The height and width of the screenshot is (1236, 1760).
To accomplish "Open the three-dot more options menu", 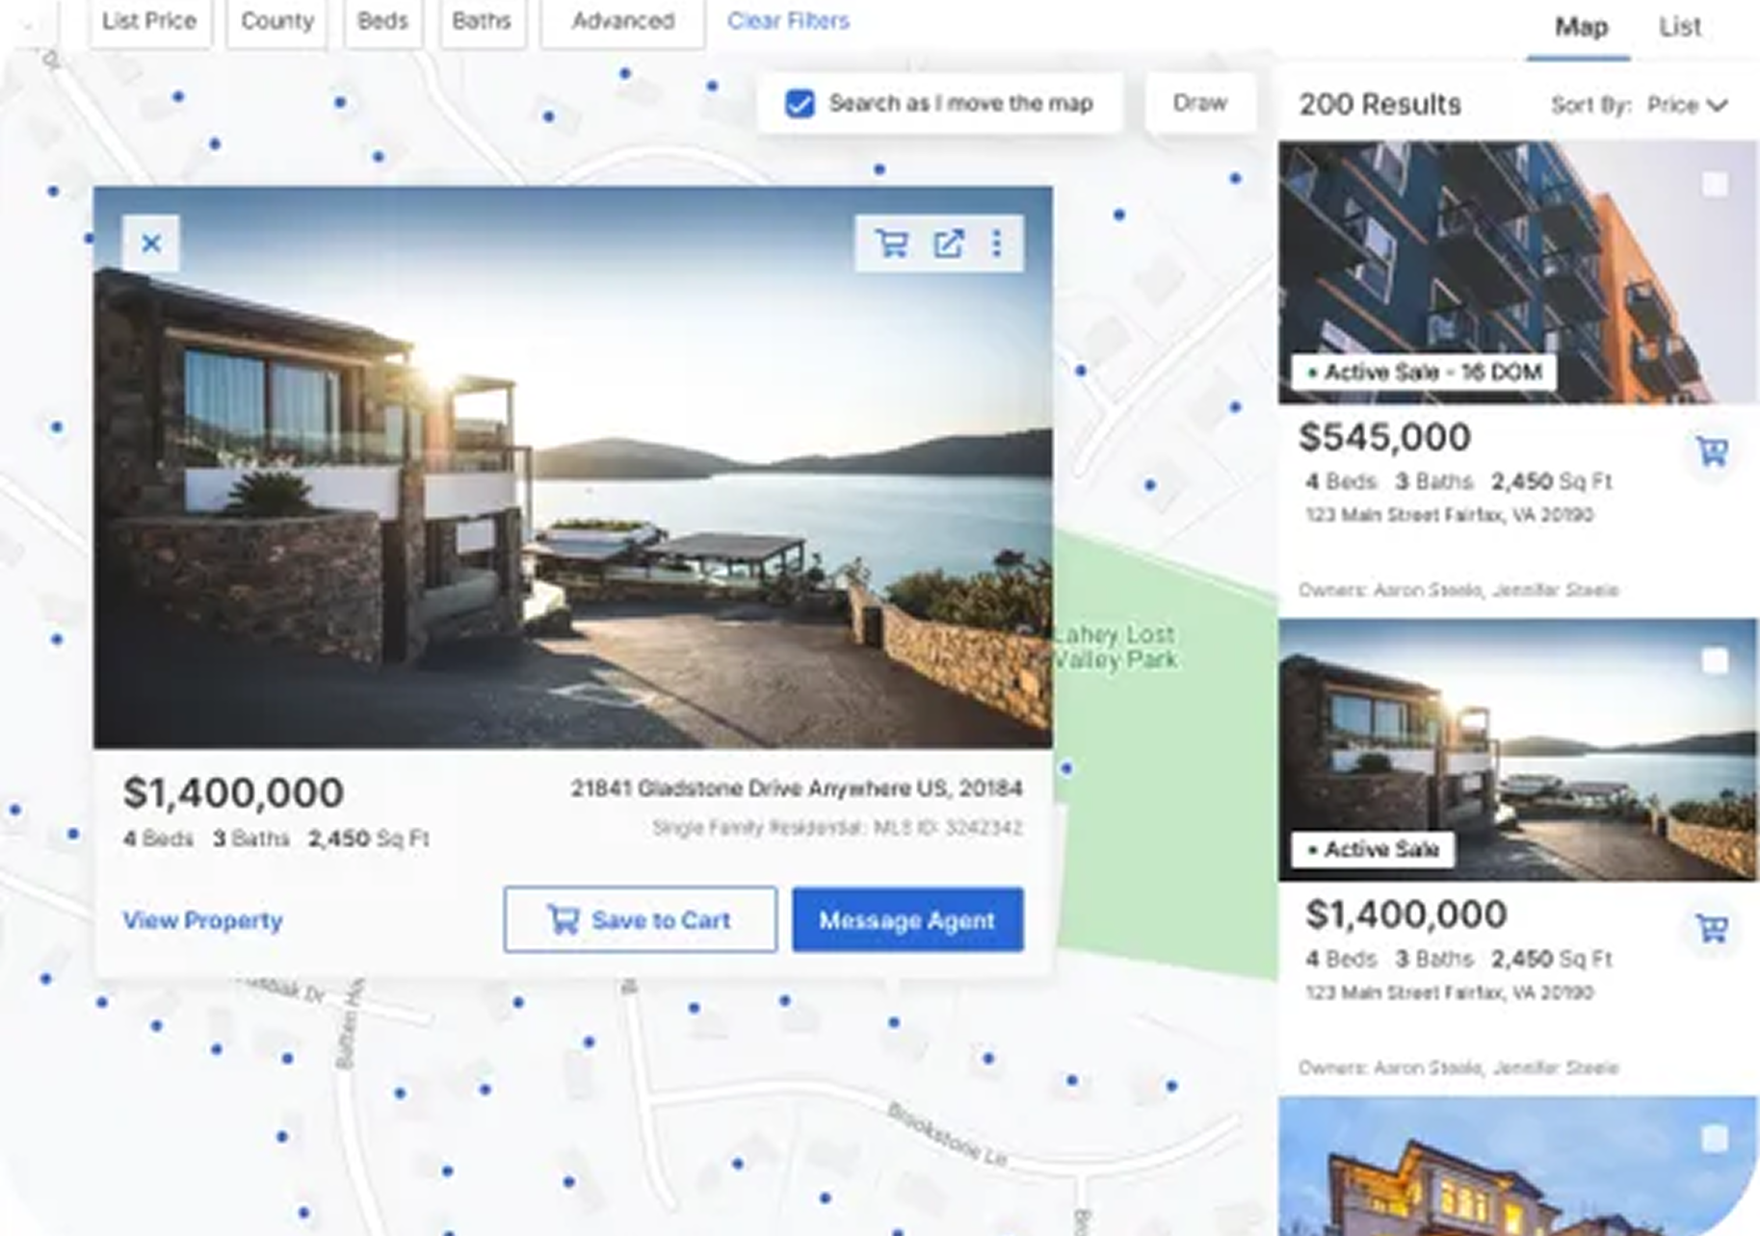I will point(997,244).
